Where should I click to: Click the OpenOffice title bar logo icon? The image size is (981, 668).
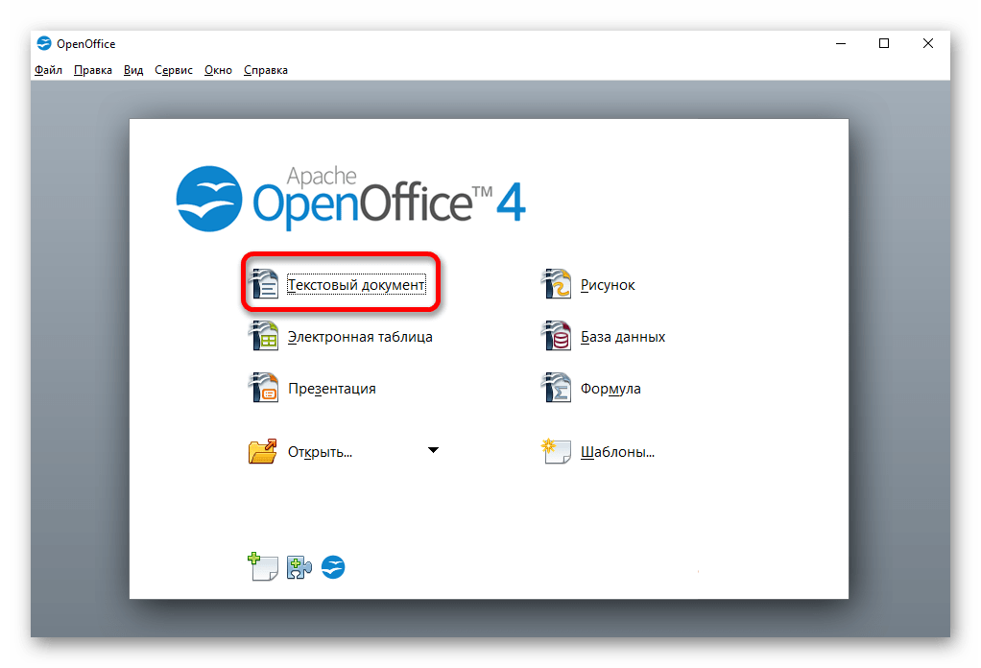pos(44,43)
